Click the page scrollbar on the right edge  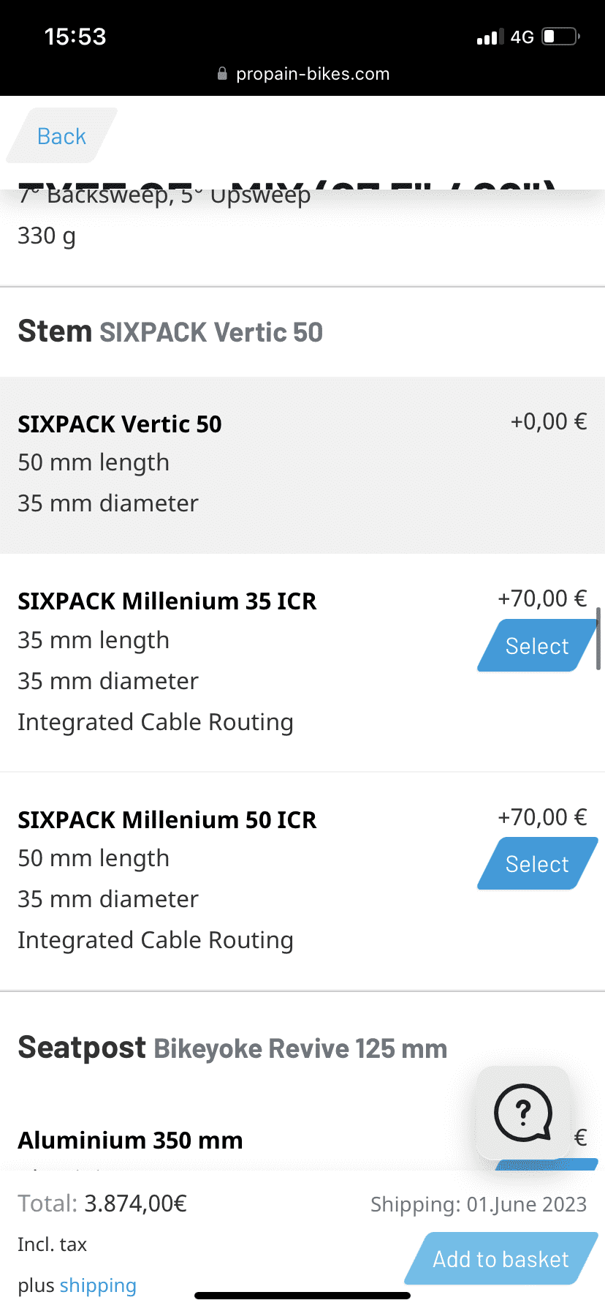click(x=598, y=638)
